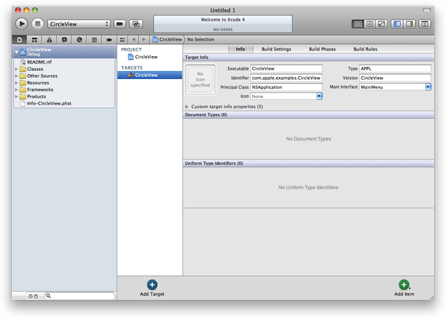Click the rightmost toolbar window icon
Image resolution: width=446 pixels, height=318 pixels.
424,24
